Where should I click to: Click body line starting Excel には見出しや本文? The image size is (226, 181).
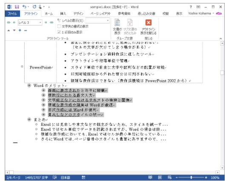(104, 124)
